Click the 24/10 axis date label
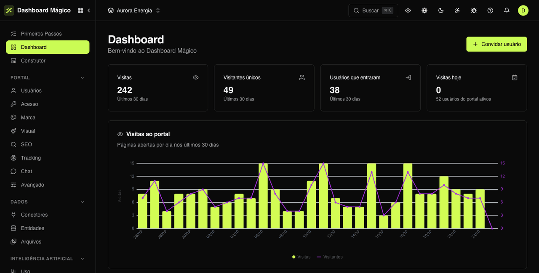 (475, 234)
